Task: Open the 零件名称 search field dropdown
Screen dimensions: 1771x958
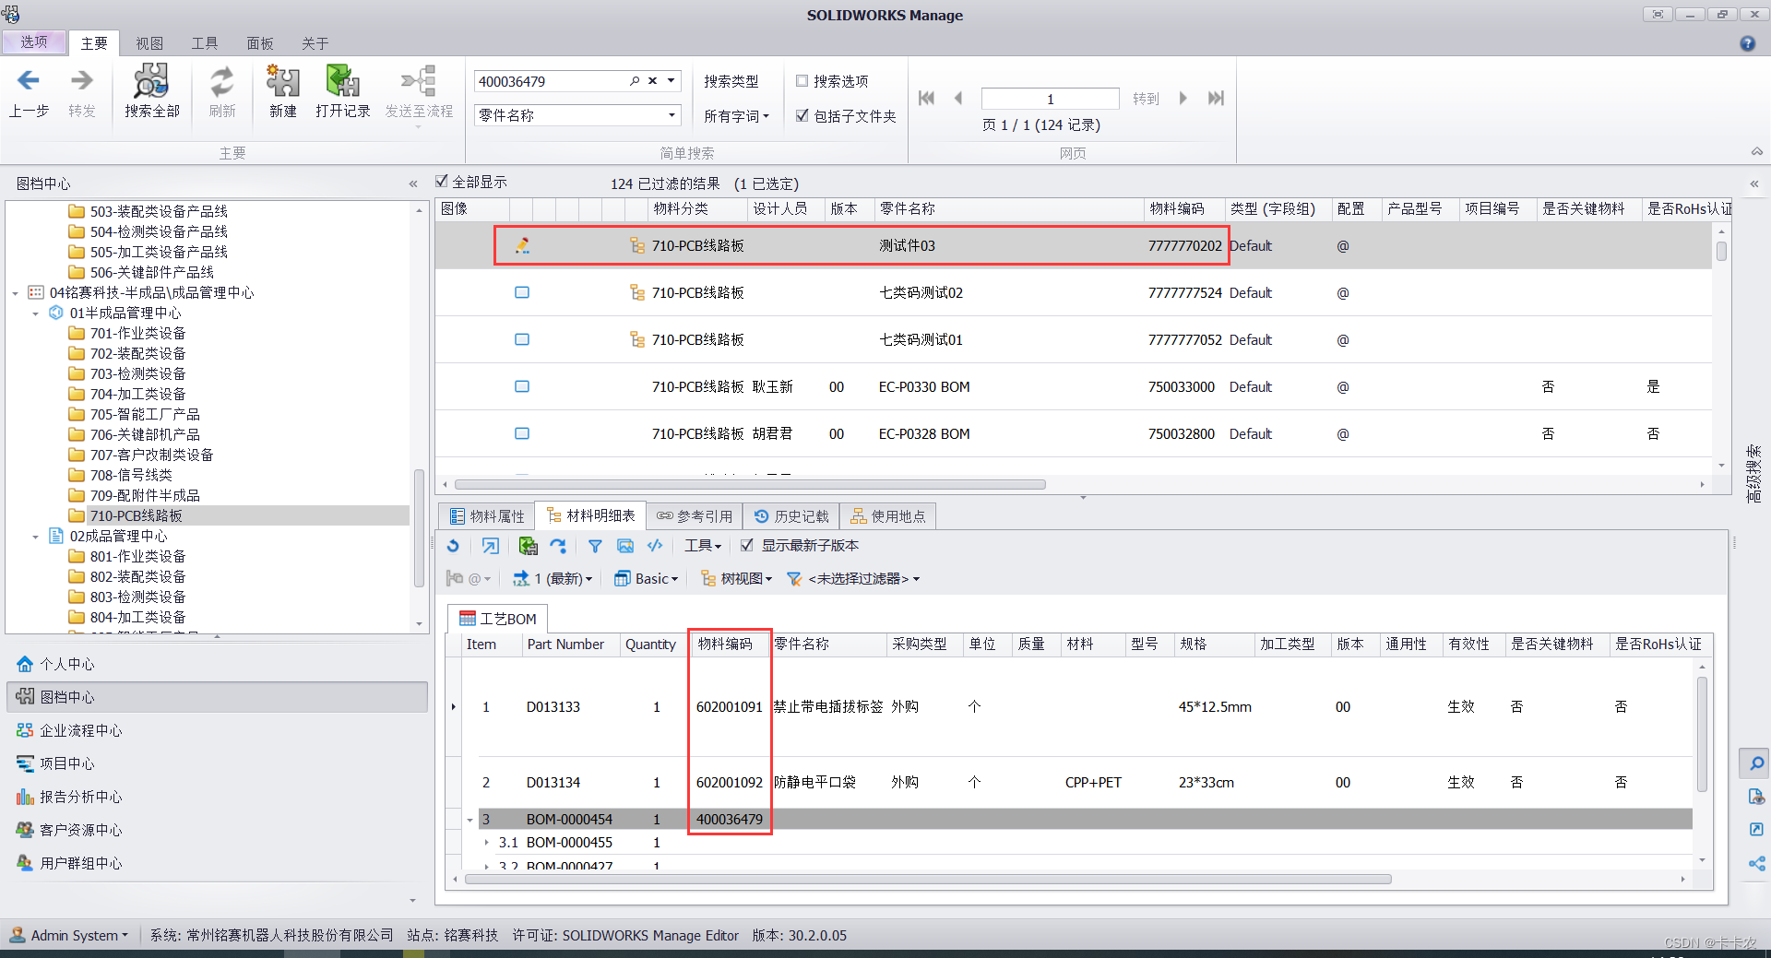Action: [671, 115]
